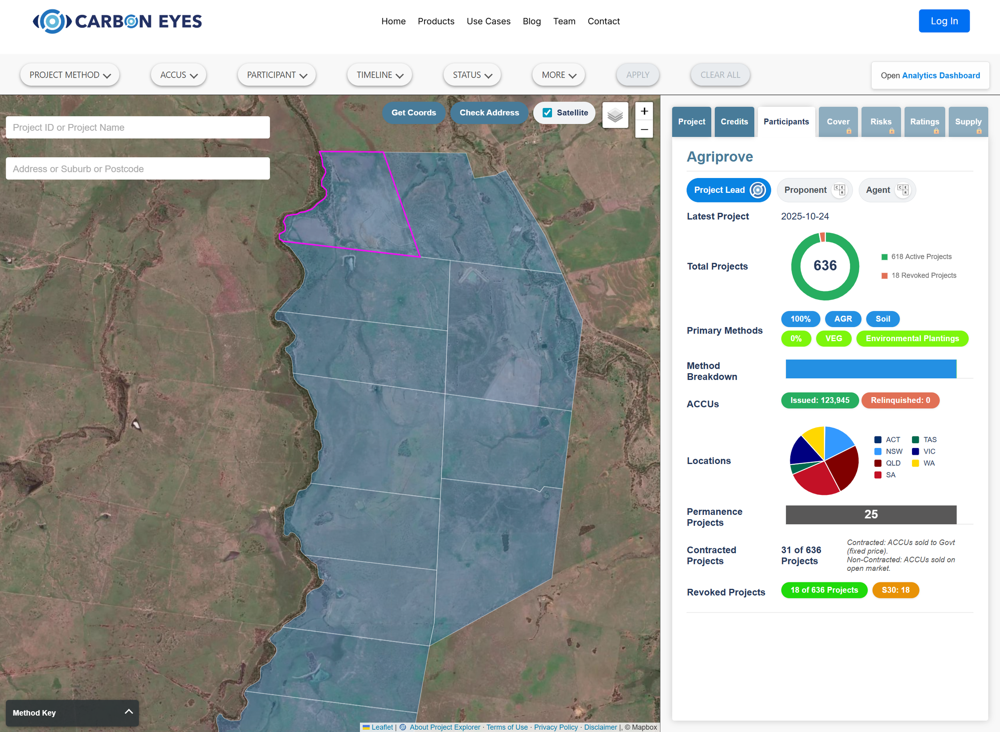Screen dimensions: 1000x732
Task: Click the Project Lead target icon
Action: click(x=758, y=190)
